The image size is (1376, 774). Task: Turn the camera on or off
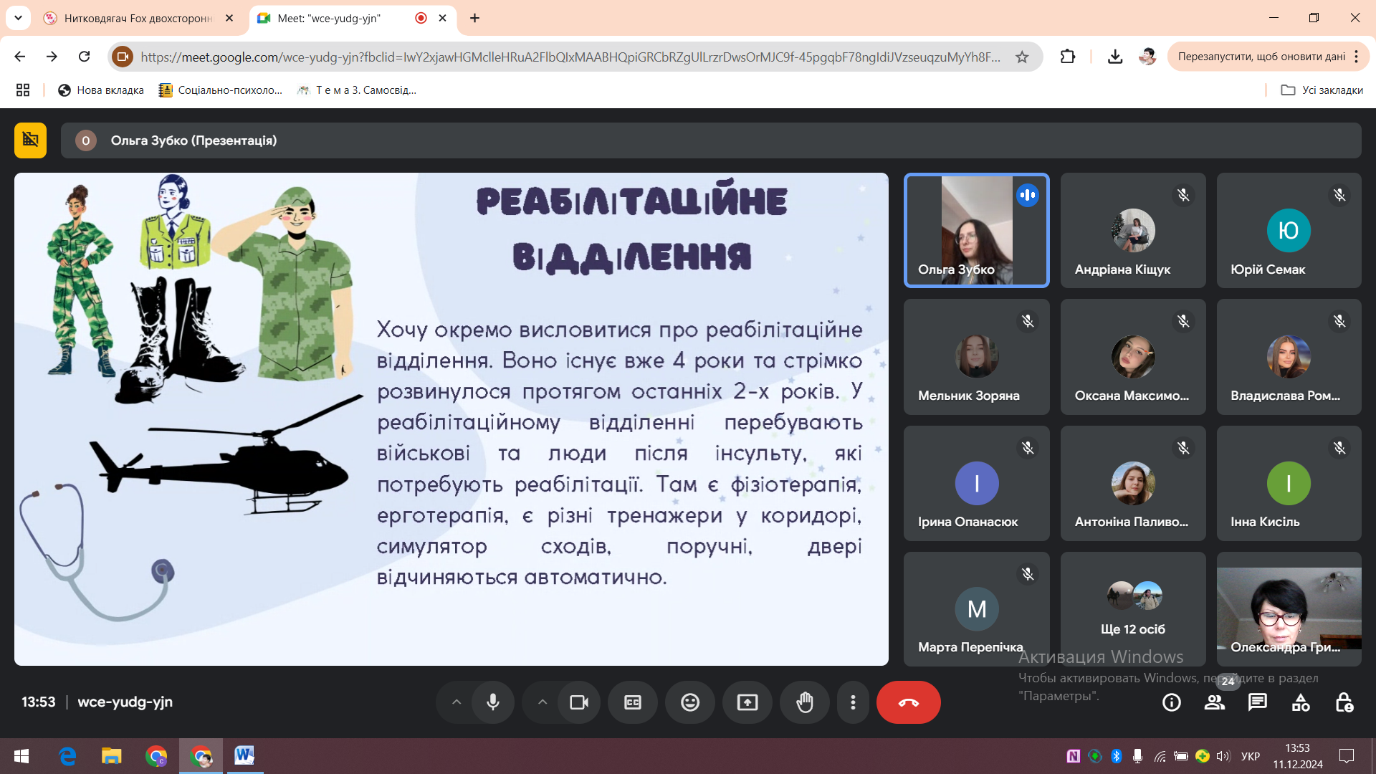(579, 702)
